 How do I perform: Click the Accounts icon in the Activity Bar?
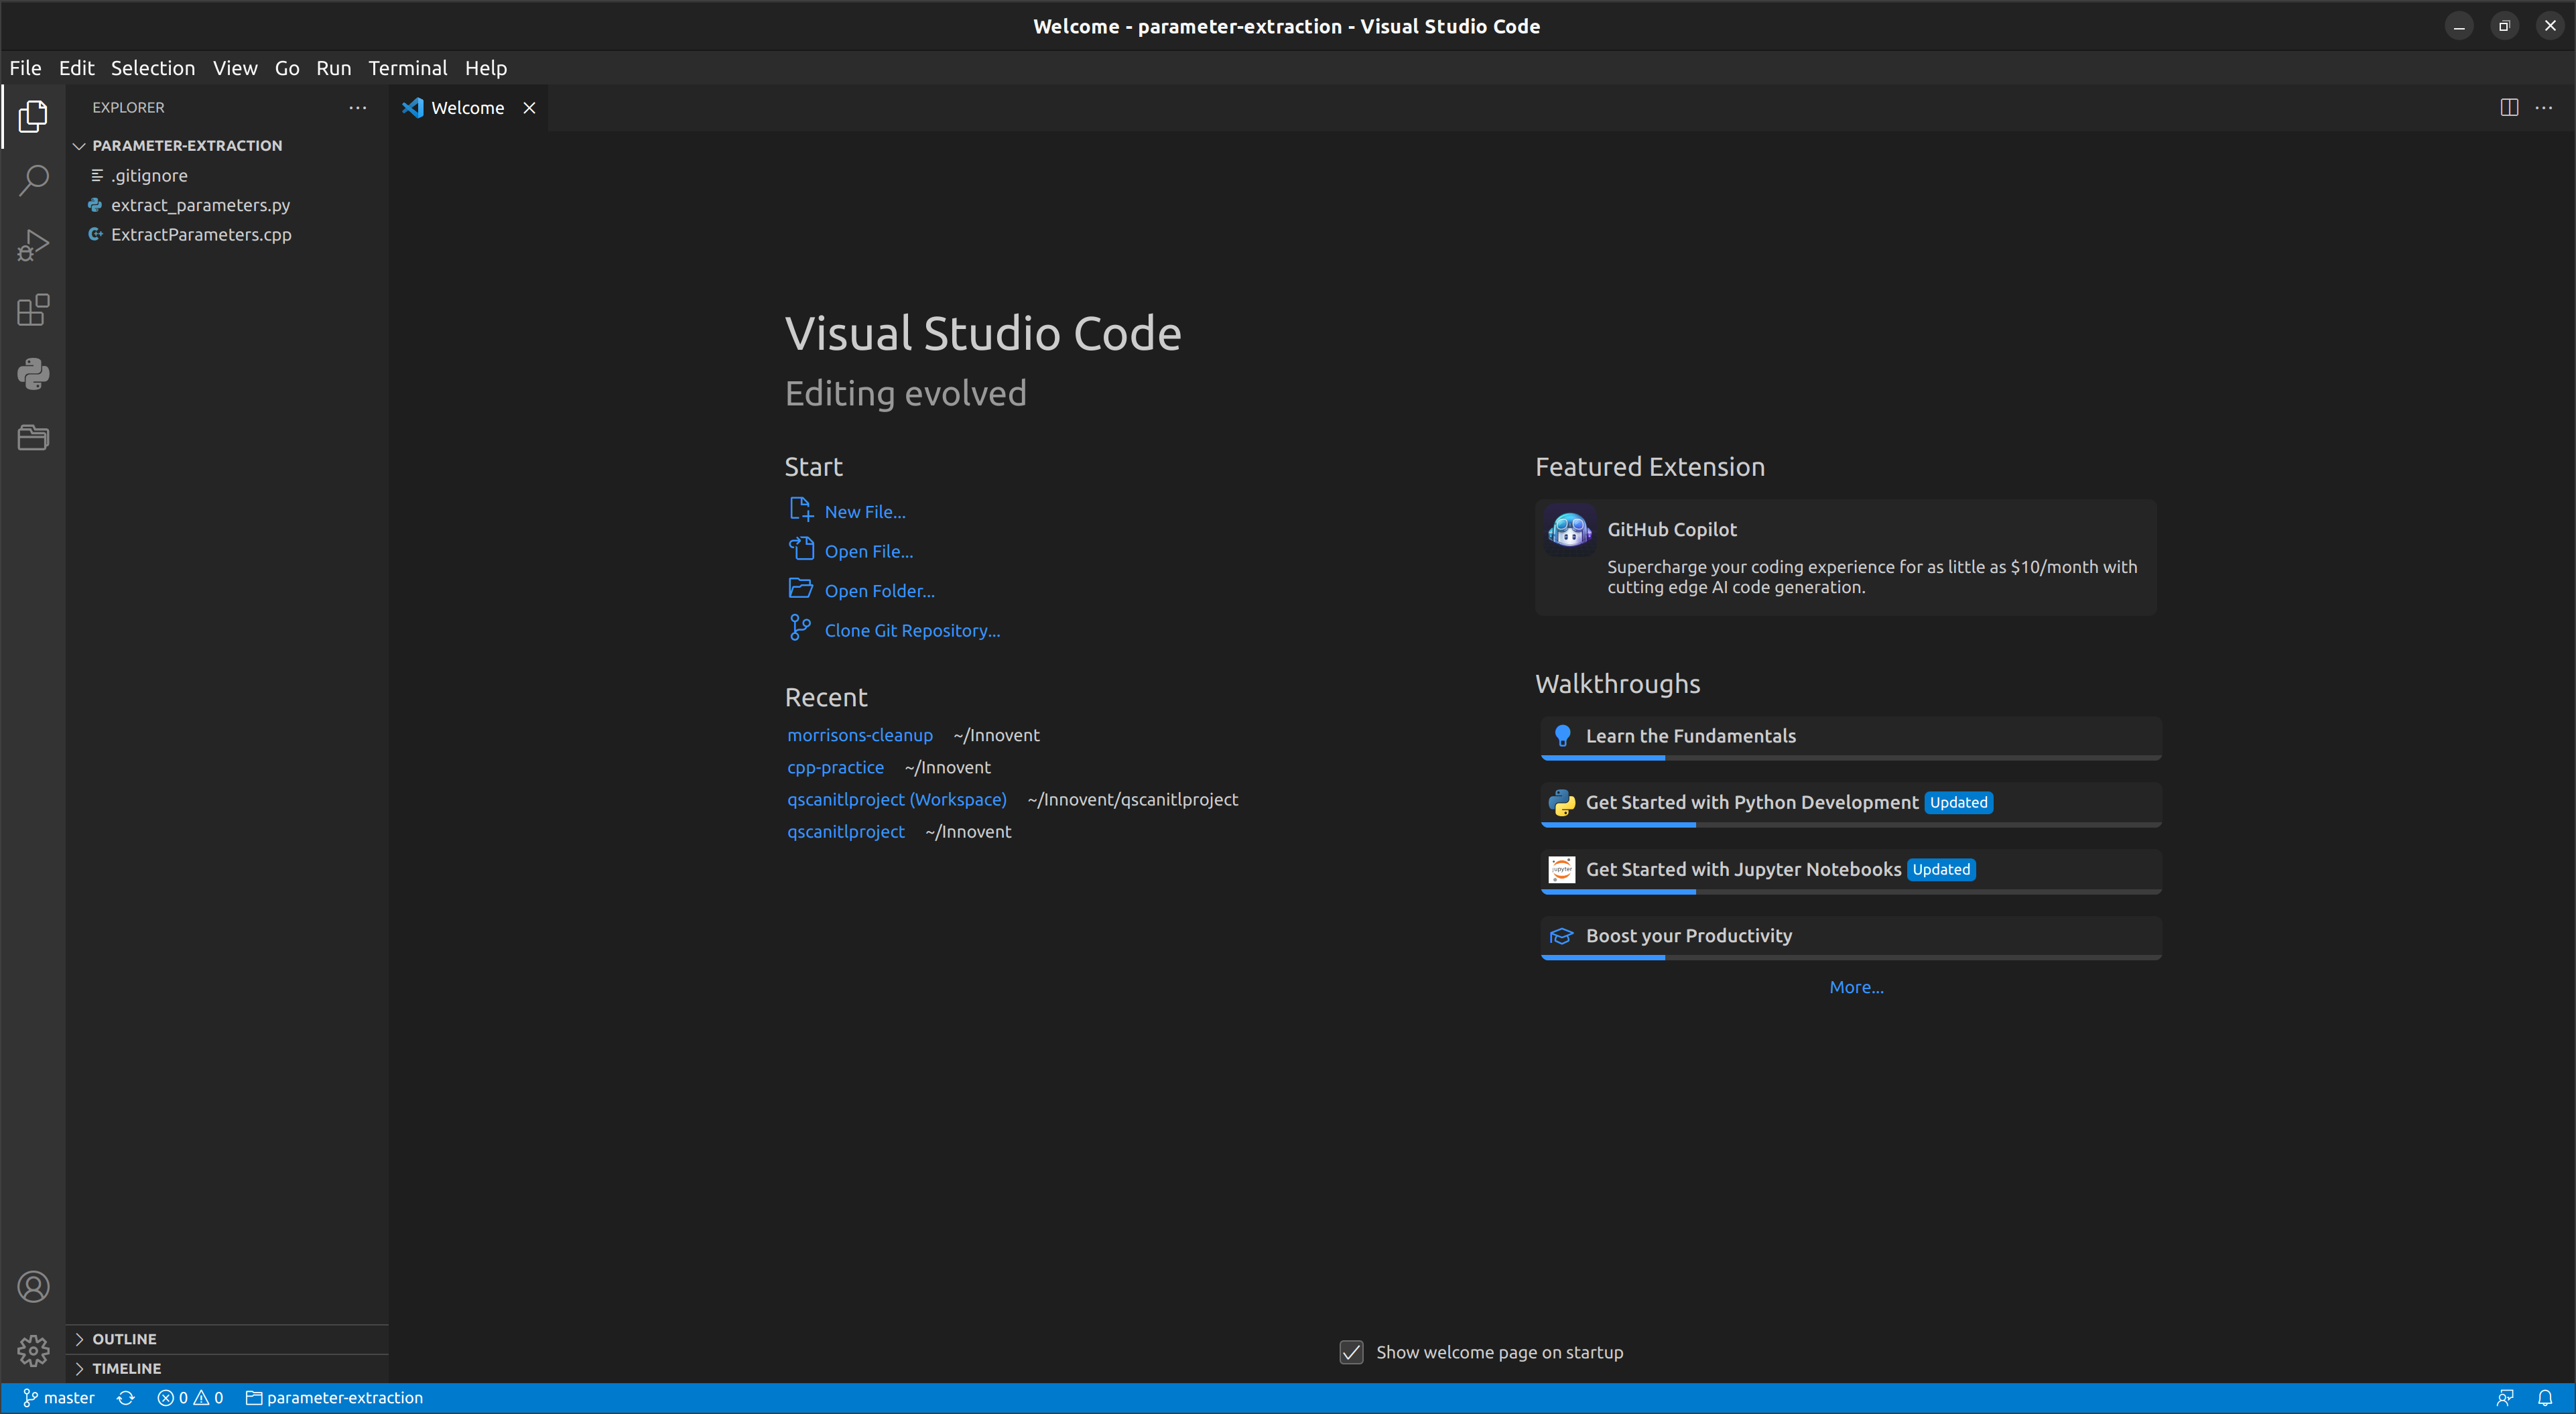[33, 1287]
